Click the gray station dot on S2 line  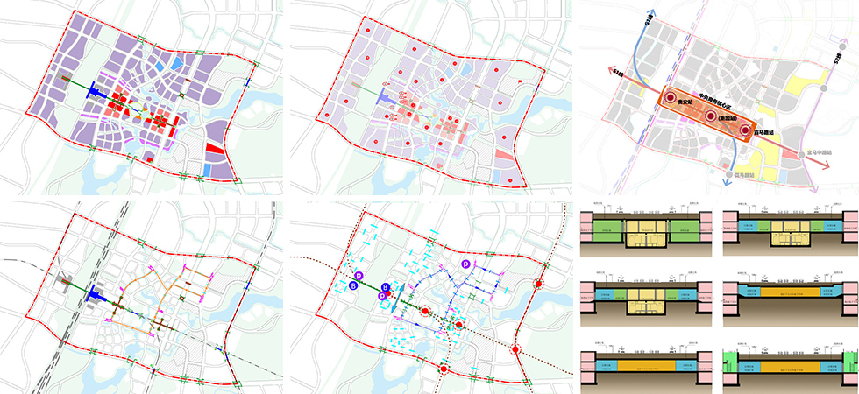[825, 88]
